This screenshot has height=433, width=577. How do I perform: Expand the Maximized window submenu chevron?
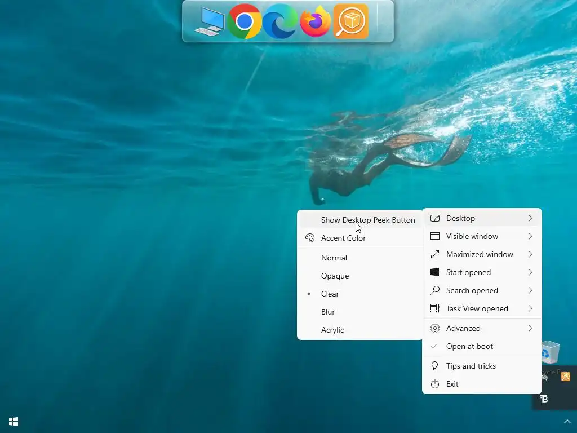pyautogui.click(x=530, y=254)
